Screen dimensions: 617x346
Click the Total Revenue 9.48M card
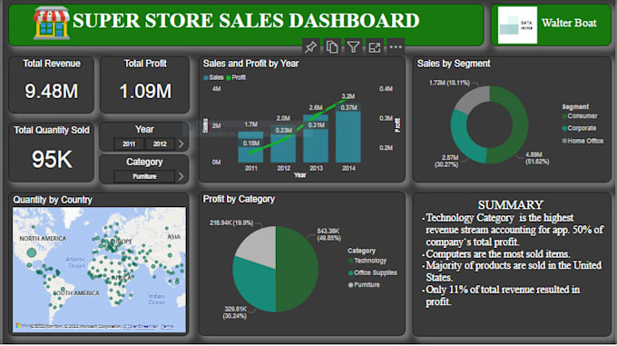pyautogui.click(x=52, y=84)
